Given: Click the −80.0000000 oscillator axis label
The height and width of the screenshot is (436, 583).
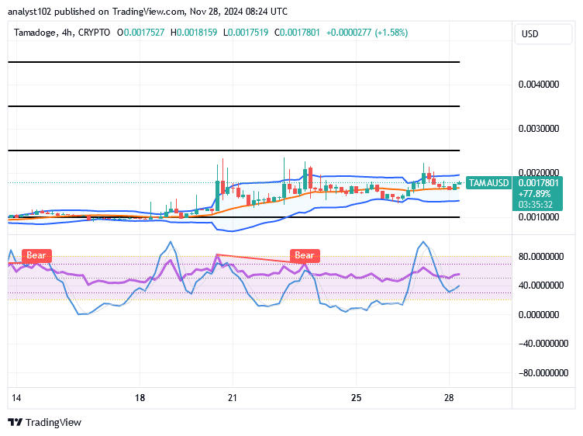Looking at the screenshot, I should click(x=543, y=372).
